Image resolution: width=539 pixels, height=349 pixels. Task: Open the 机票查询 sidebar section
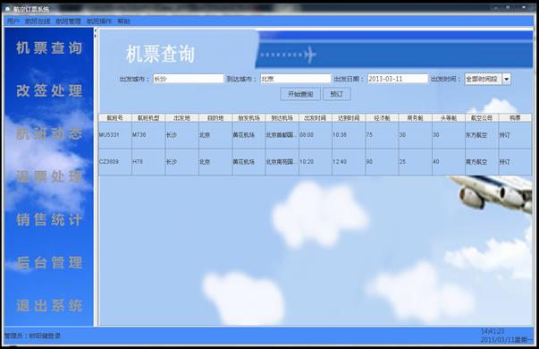49,47
